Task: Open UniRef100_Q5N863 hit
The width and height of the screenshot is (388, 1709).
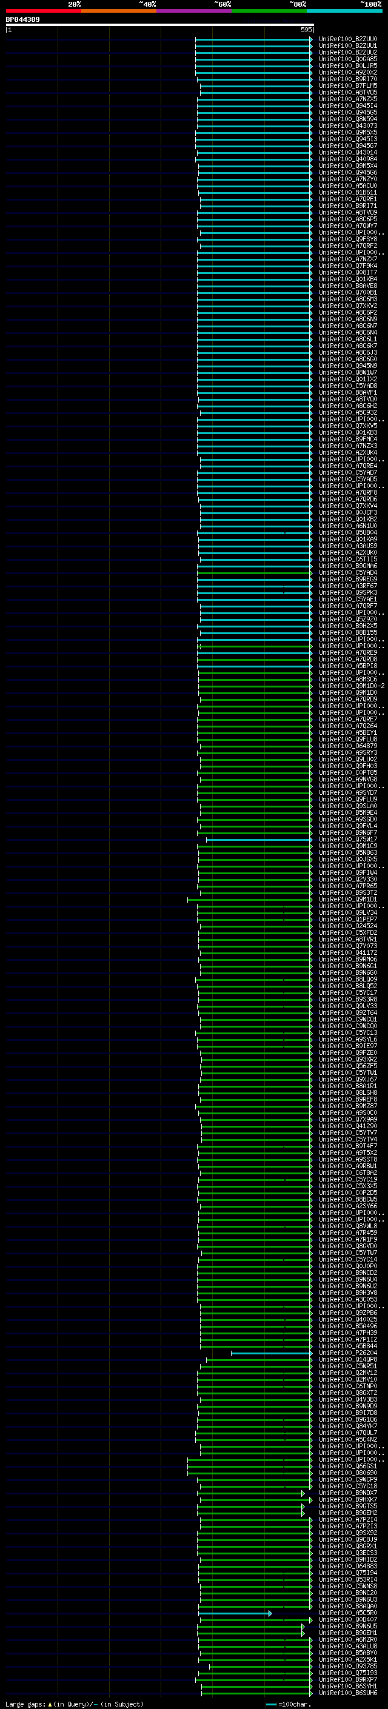Action: (x=347, y=852)
